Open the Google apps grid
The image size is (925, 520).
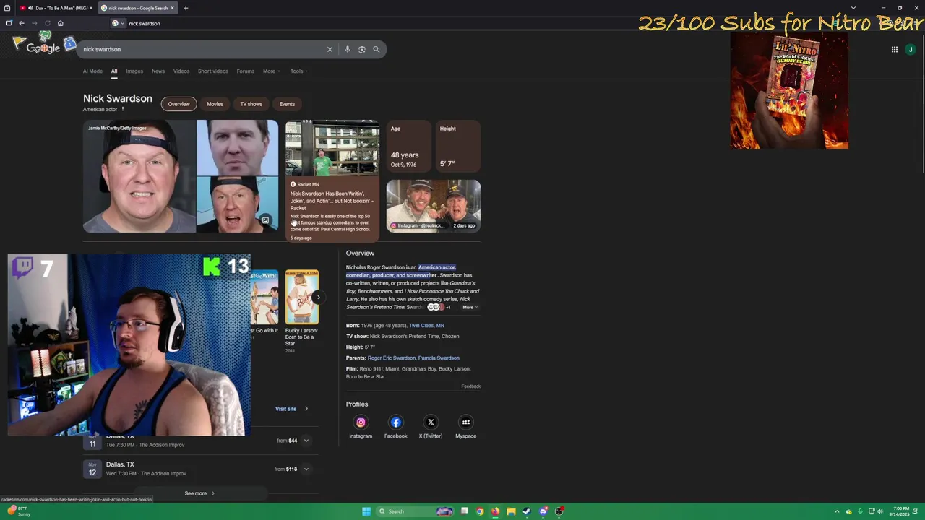pyautogui.click(x=894, y=49)
